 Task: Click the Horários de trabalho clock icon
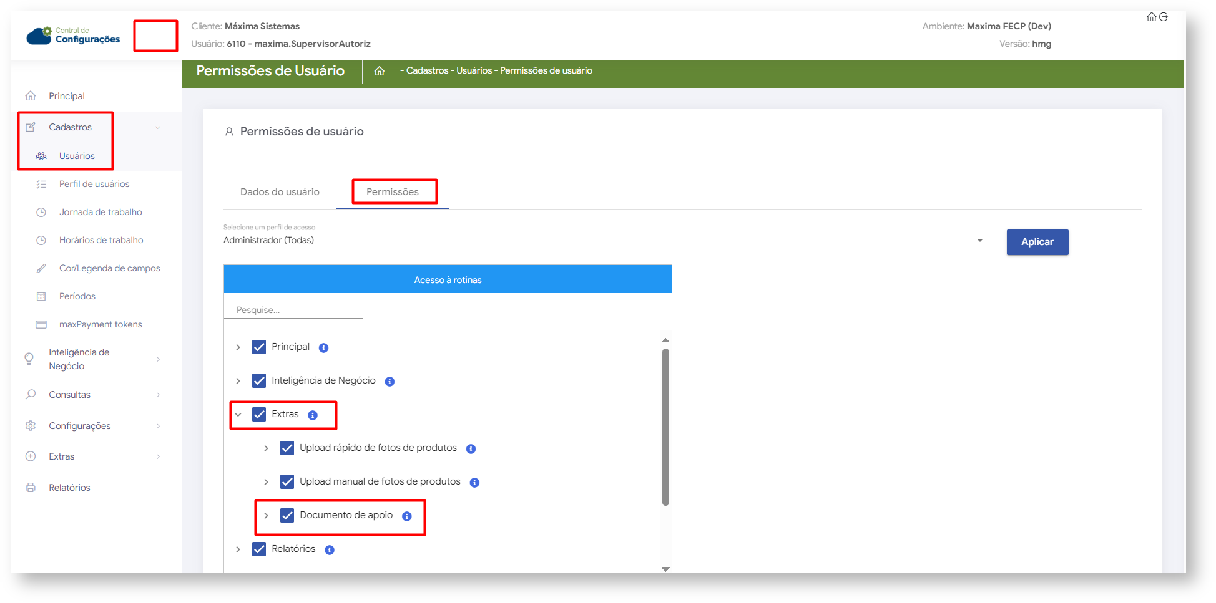(x=41, y=240)
